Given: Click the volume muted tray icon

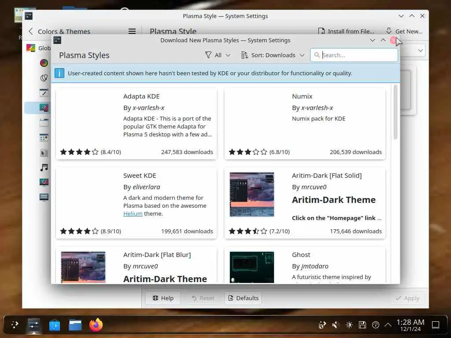Looking at the screenshot, I should pyautogui.click(x=335, y=325).
